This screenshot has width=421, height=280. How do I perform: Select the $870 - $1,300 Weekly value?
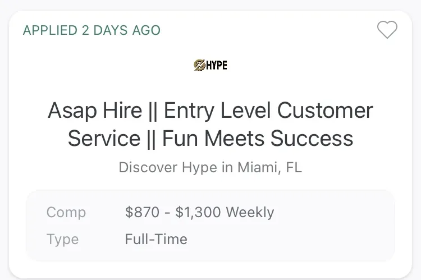199,212
